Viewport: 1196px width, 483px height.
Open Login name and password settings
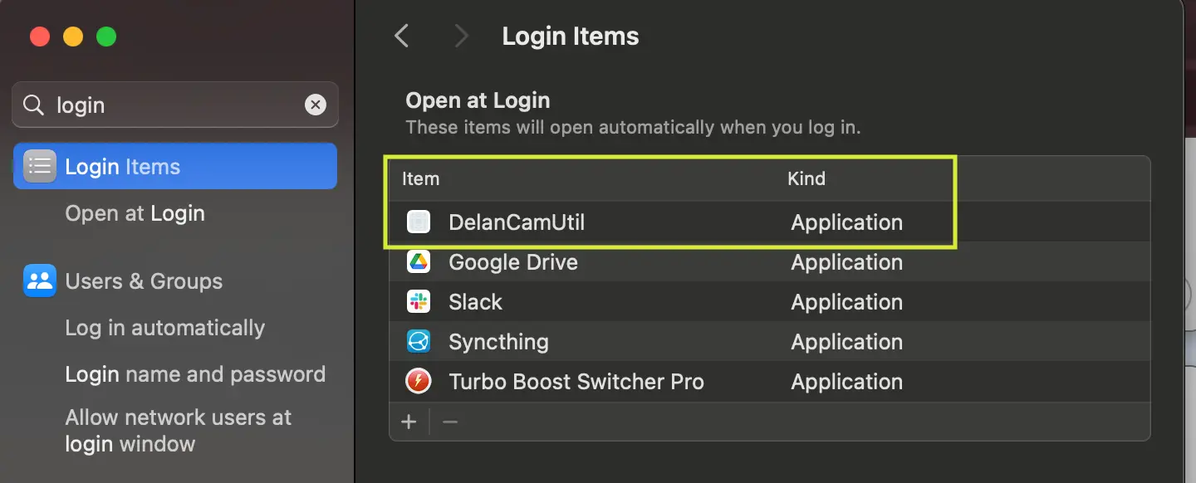[195, 373]
